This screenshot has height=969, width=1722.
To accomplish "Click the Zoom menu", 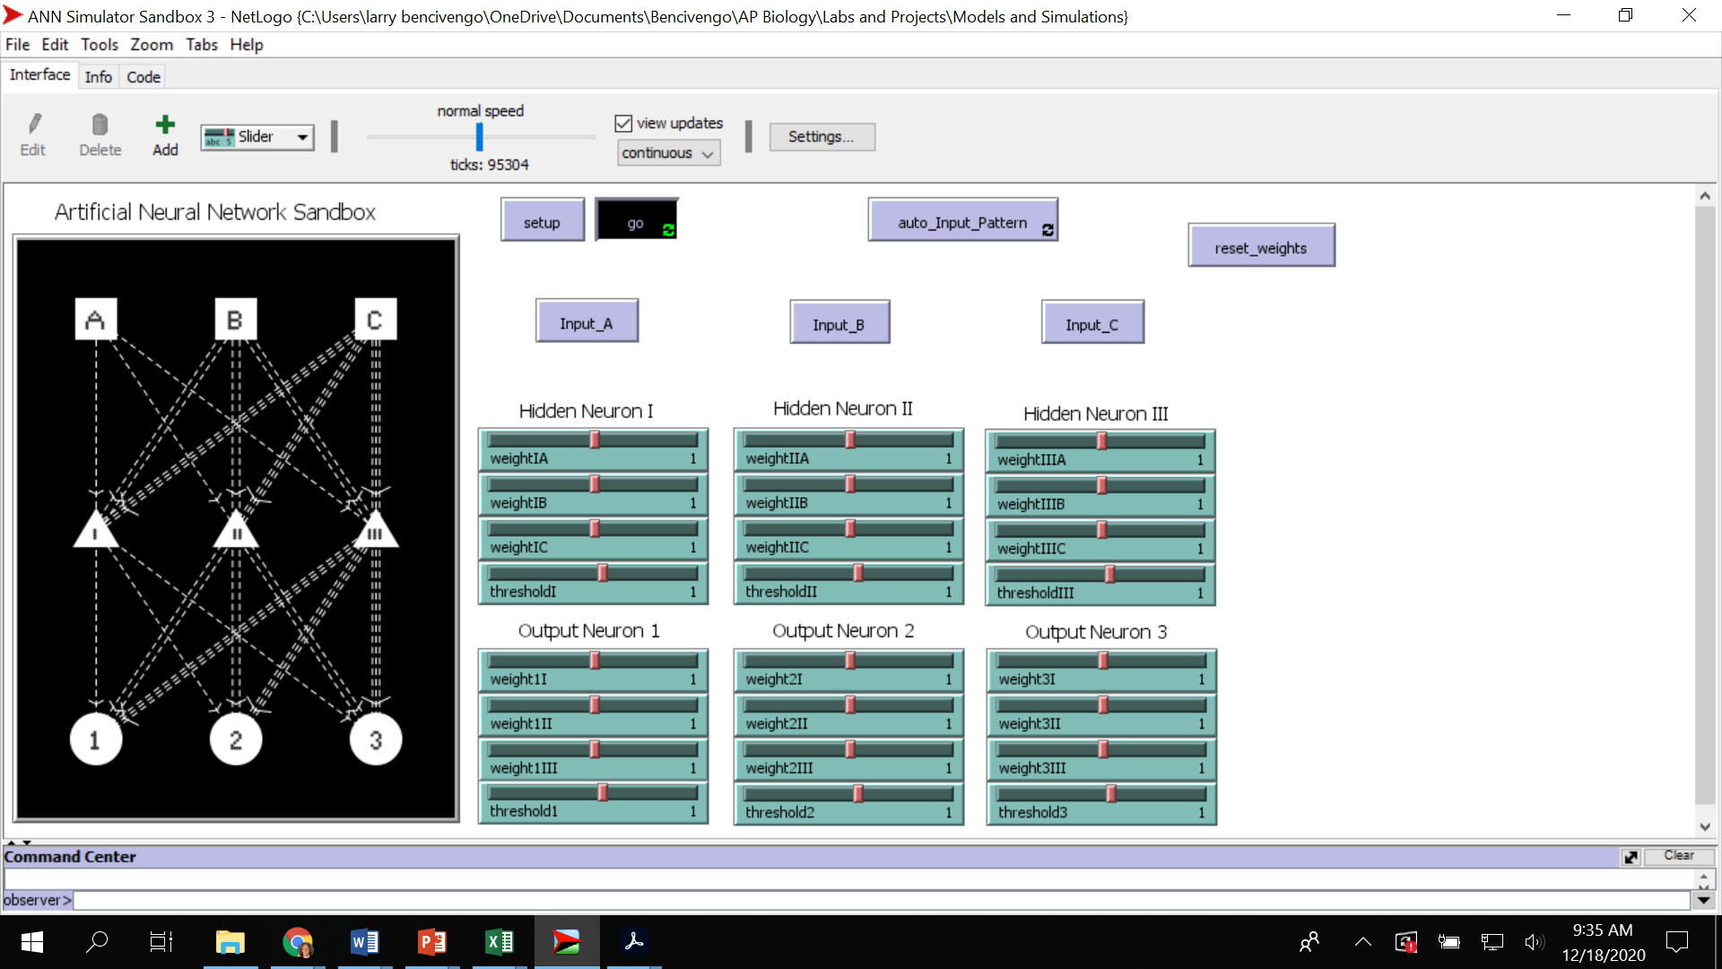I will tap(152, 44).
